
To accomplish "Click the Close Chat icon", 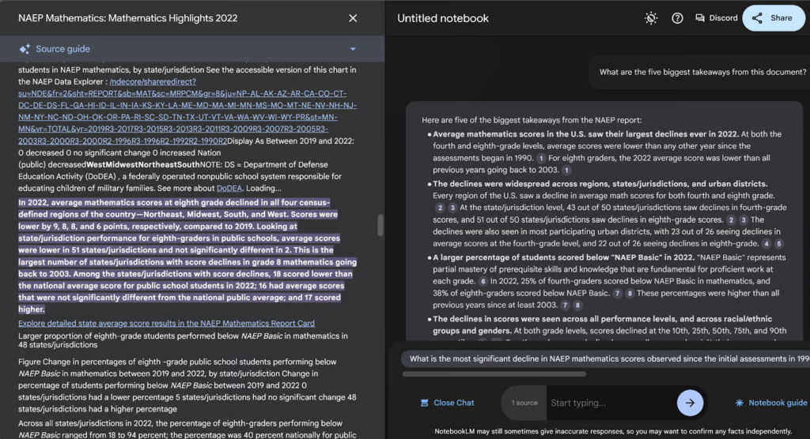I will pos(424,403).
